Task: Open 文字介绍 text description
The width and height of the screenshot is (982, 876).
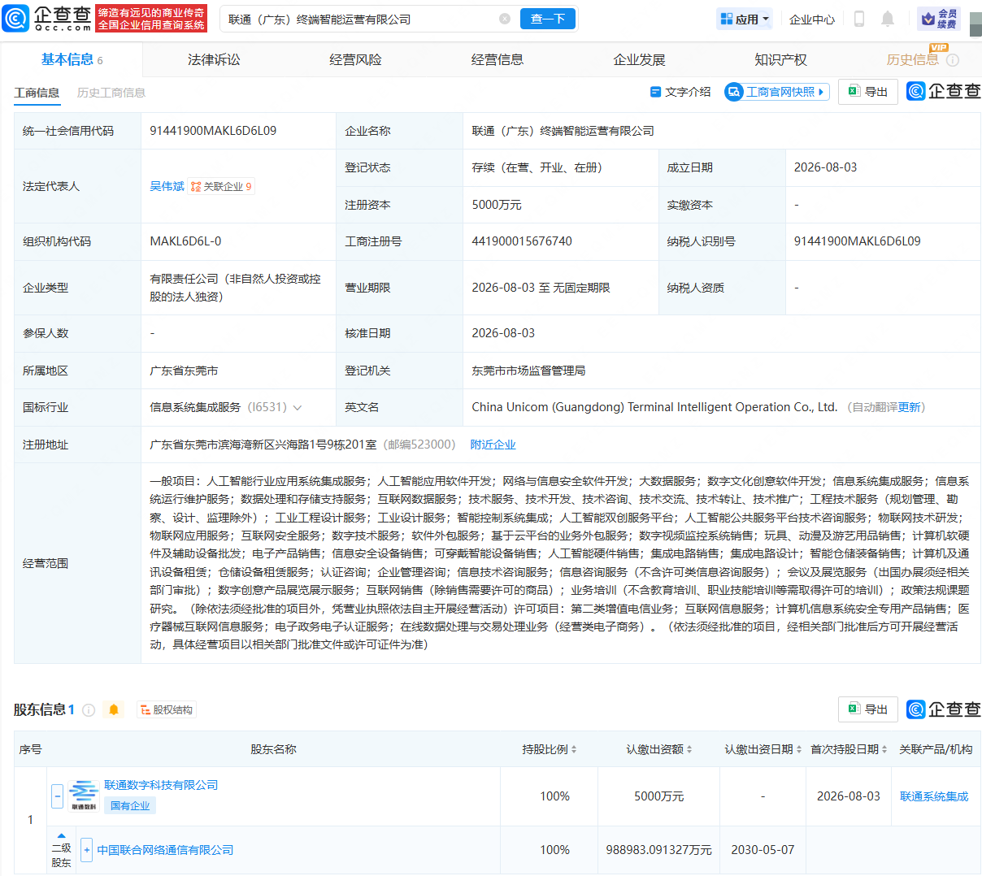Action: tap(680, 92)
